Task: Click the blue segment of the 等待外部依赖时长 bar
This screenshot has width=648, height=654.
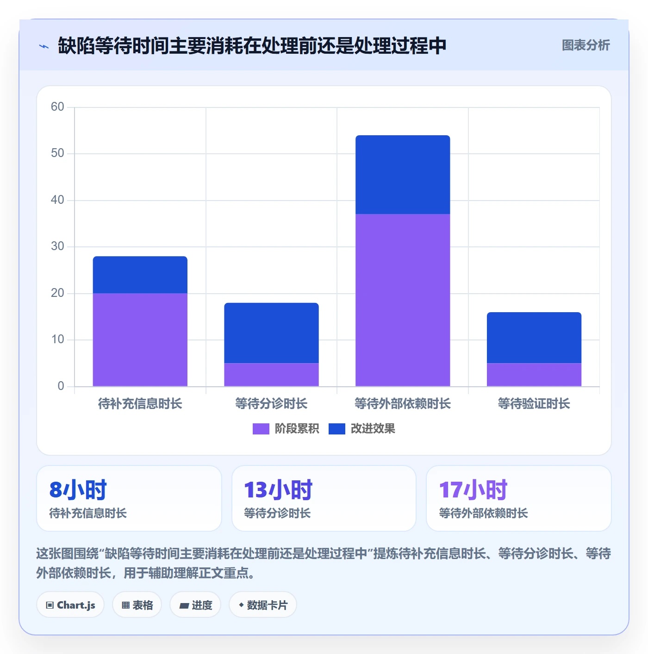Action: [x=403, y=175]
